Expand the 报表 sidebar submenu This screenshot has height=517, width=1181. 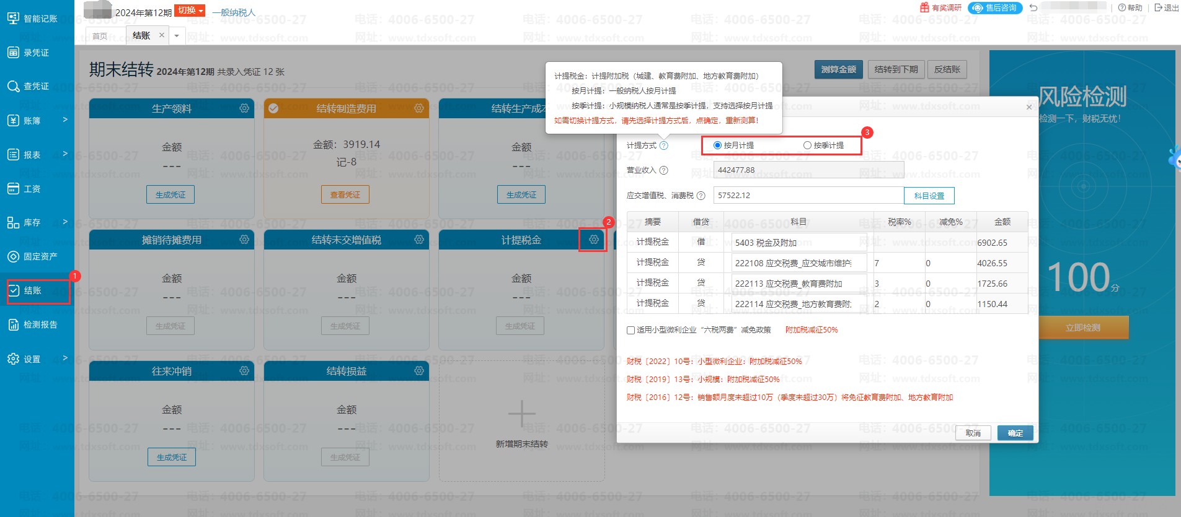37,155
